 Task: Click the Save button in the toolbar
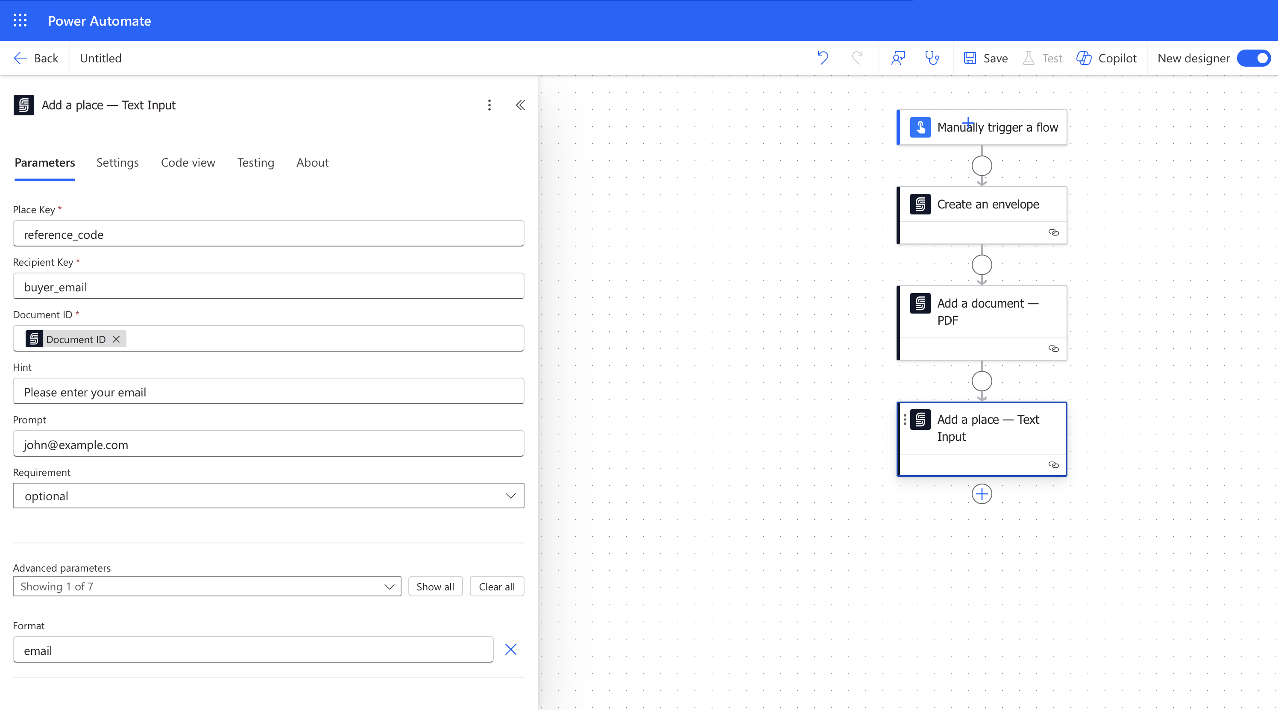tap(986, 58)
